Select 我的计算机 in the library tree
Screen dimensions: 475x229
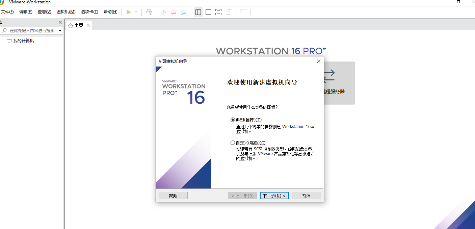pos(23,41)
